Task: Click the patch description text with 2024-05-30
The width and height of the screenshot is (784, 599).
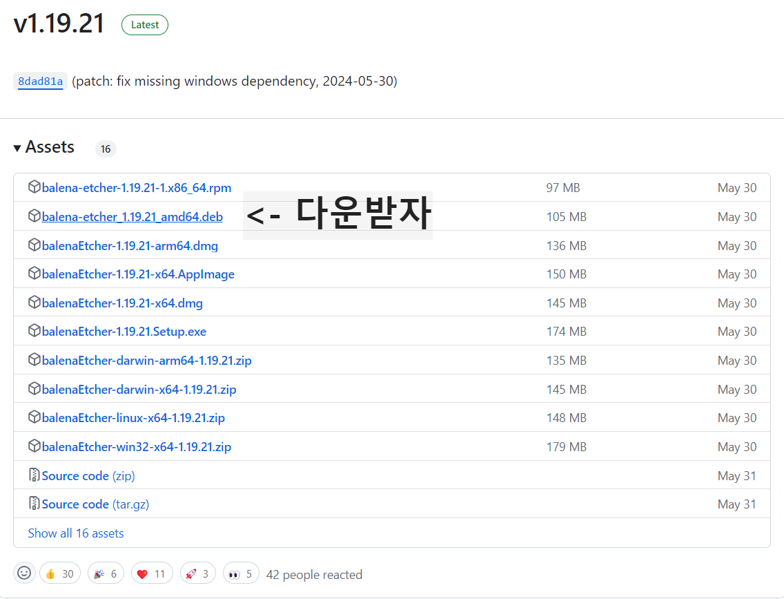Action: [235, 81]
